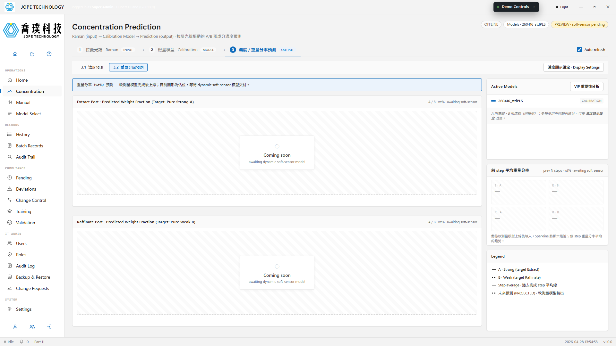
Task: Select step 3 concentration prediction output tab
Action: [262, 50]
